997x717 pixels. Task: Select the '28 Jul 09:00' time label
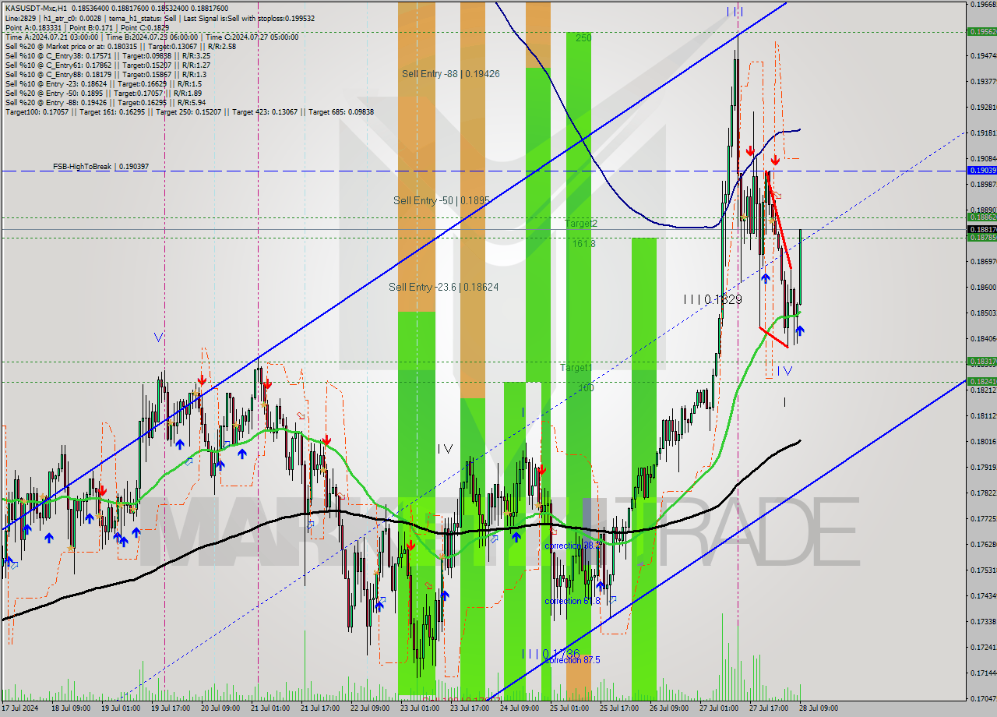pyautogui.click(x=819, y=708)
